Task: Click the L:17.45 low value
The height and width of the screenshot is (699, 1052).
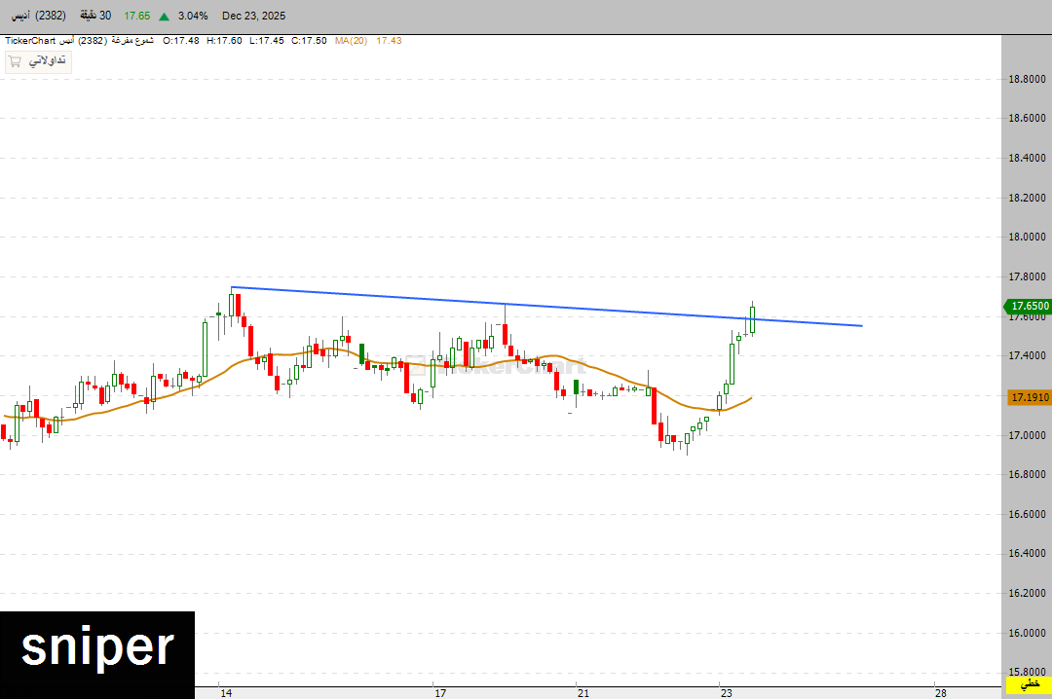Action: [266, 41]
